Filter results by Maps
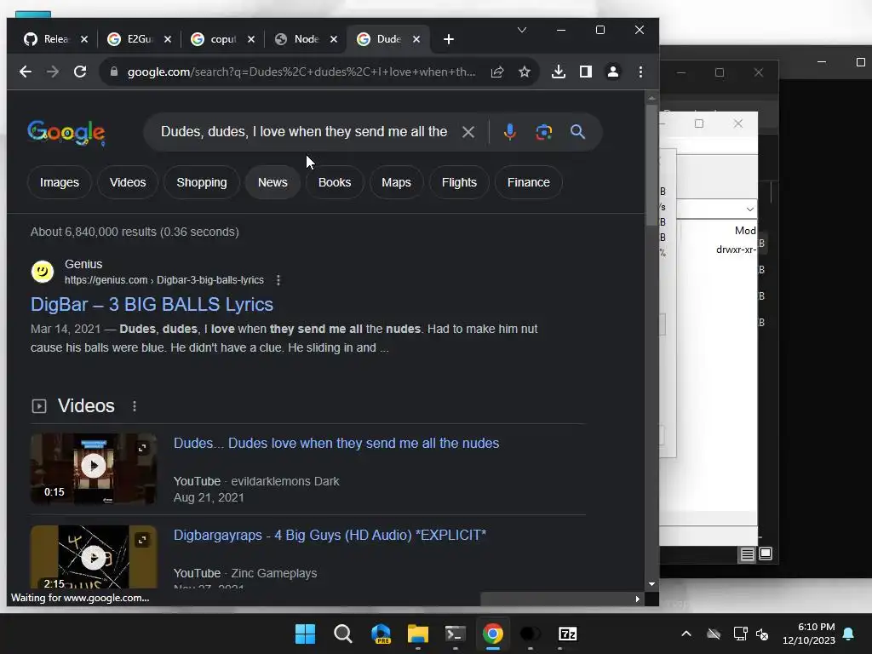872x654 pixels. [x=397, y=182]
